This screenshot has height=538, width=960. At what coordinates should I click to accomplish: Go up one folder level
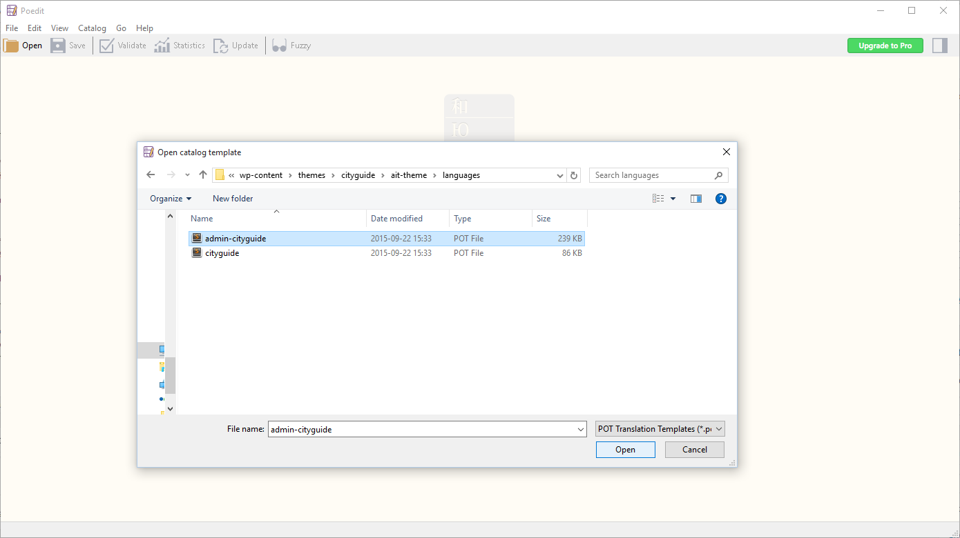click(202, 175)
